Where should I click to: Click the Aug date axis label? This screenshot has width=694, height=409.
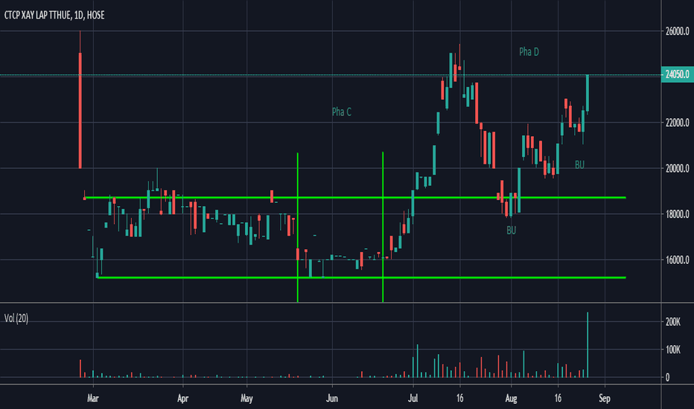tap(511, 398)
